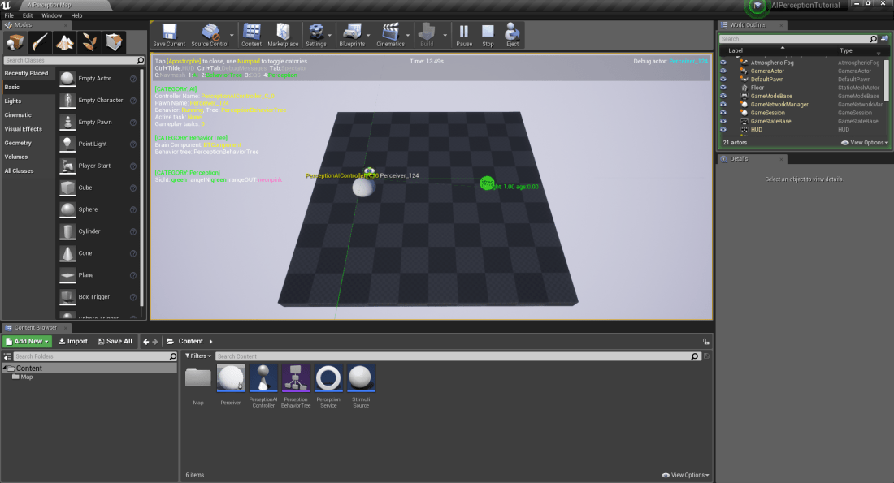Select the Foliage mode tool
The width and height of the screenshot is (894, 483).
[x=89, y=42]
